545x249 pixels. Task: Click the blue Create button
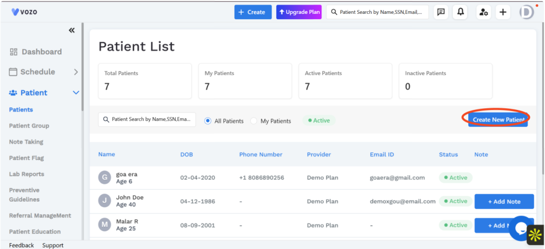[253, 12]
